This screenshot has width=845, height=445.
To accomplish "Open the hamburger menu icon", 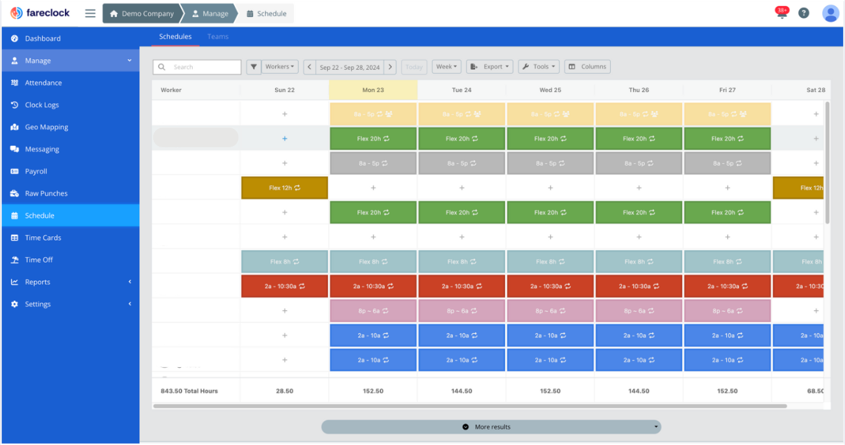I will pyautogui.click(x=90, y=14).
